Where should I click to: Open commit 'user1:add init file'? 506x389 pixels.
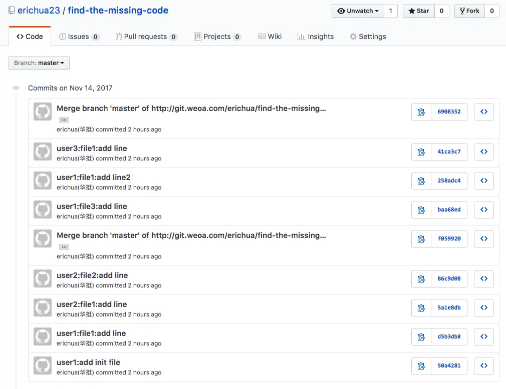pyautogui.click(x=88, y=362)
